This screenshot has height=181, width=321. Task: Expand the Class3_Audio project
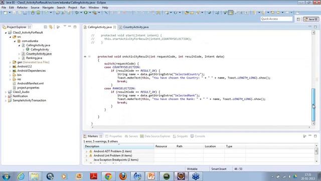6,92
